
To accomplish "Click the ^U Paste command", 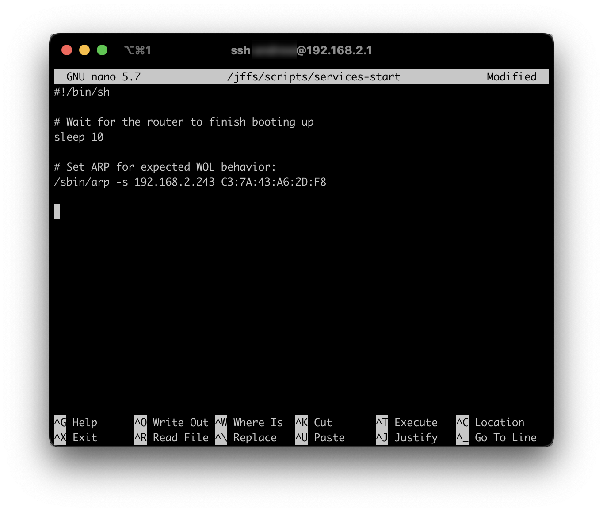I will pyautogui.click(x=321, y=438).
